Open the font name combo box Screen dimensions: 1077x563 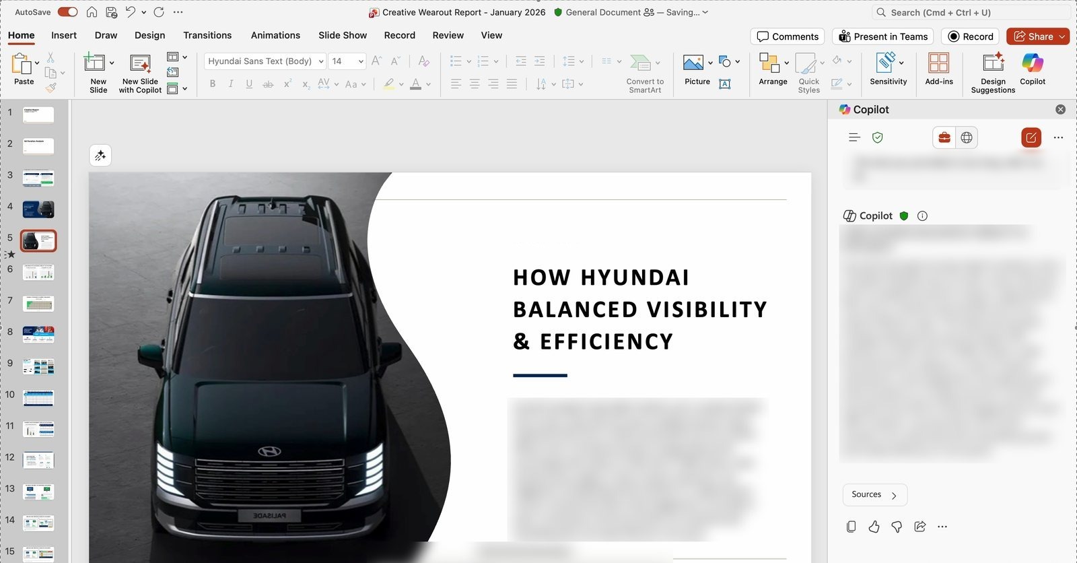(265, 61)
